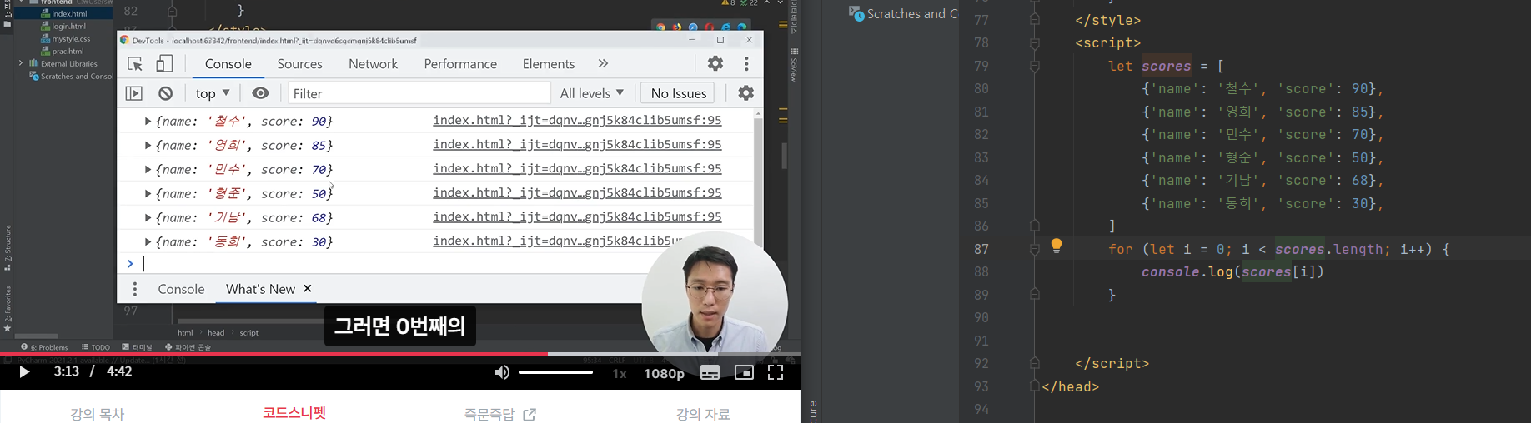
Task: Mute the video with the speaker icon
Action: click(x=502, y=372)
